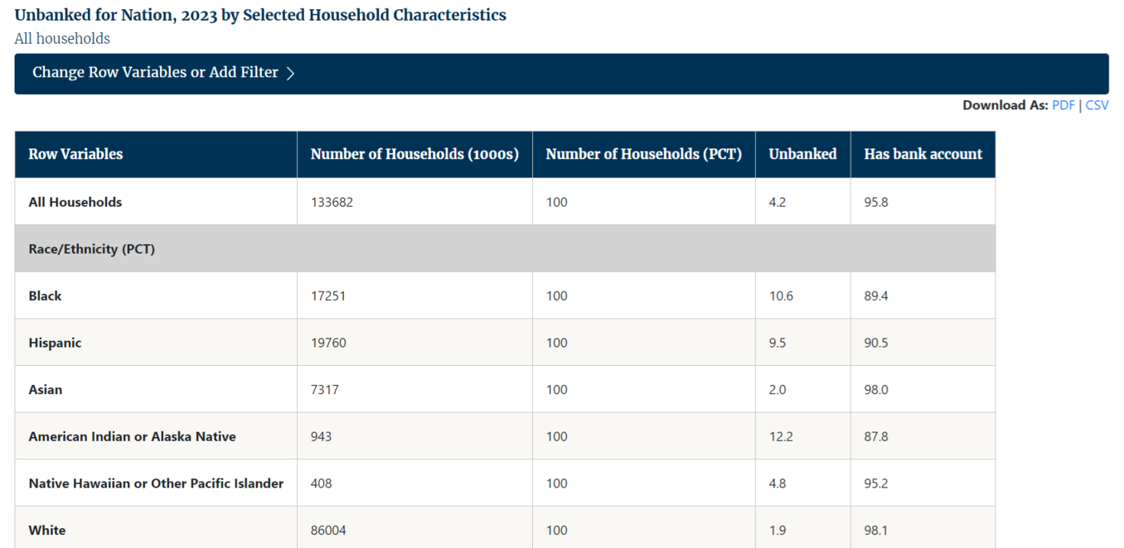Click the 133682 households value
This screenshot has width=1124, height=548.
click(x=332, y=202)
